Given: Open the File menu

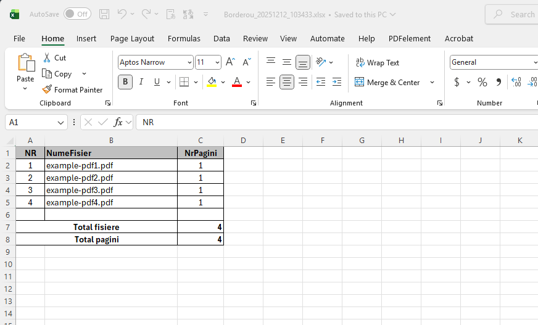Looking at the screenshot, I should [x=19, y=38].
